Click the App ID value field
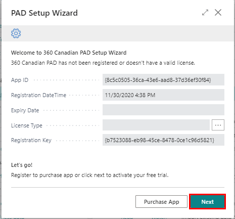The image size is (235, 219). click(x=163, y=79)
